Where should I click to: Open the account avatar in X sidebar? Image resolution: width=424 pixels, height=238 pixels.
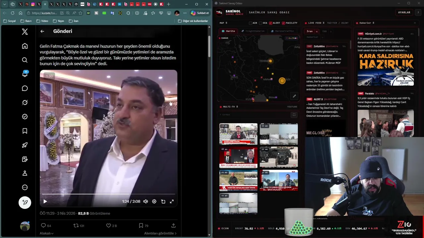(x=25, y=226)
